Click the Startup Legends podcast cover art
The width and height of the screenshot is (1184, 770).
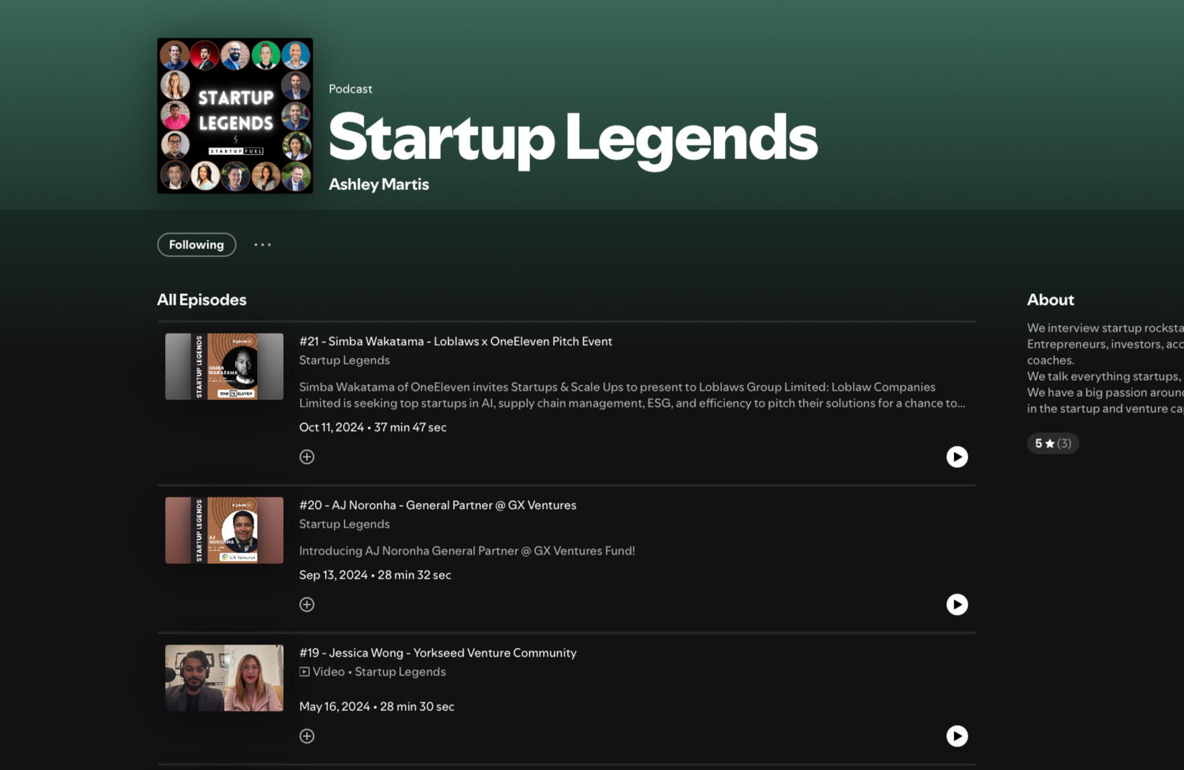pyautogui.click(x=234, y=115)
